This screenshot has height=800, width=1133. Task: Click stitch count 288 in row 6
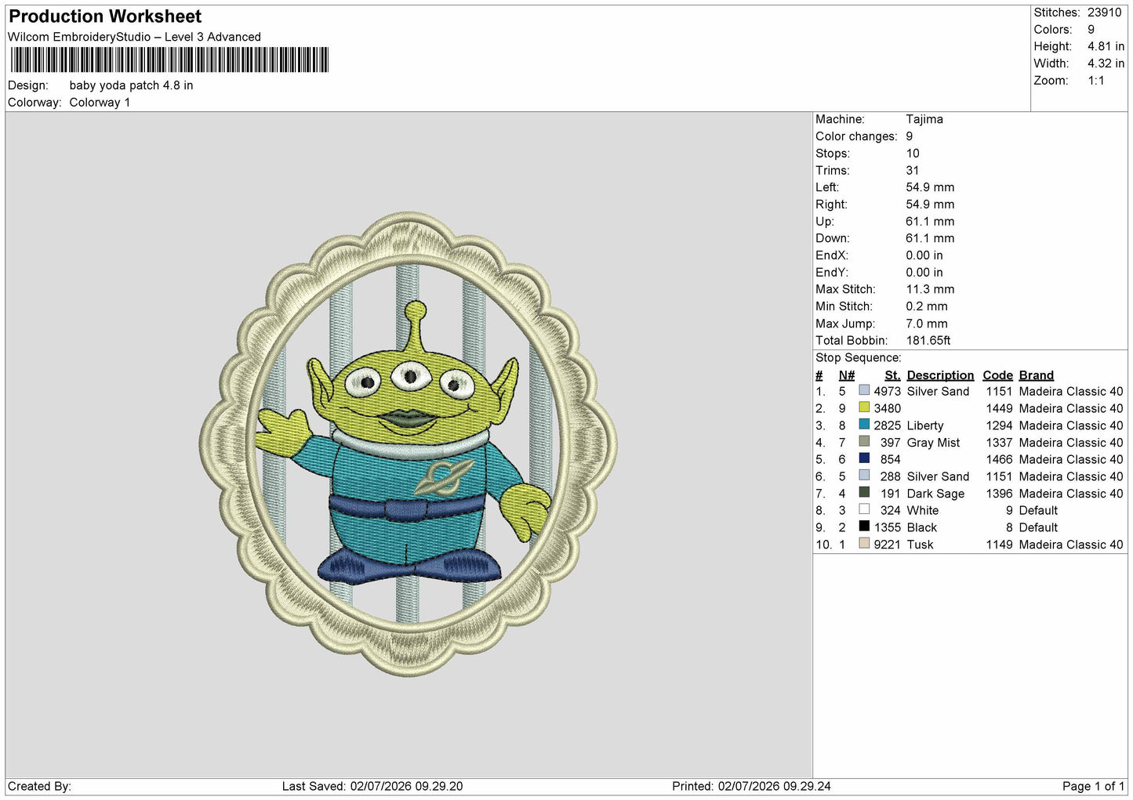[891, 477]
